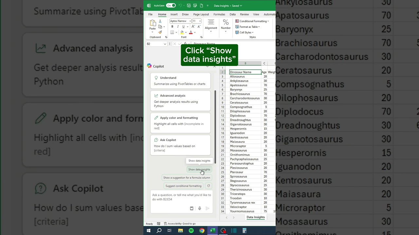Screen dimensions: 419x235
Task: Select the Advanced analysis card
Action: 180,101
